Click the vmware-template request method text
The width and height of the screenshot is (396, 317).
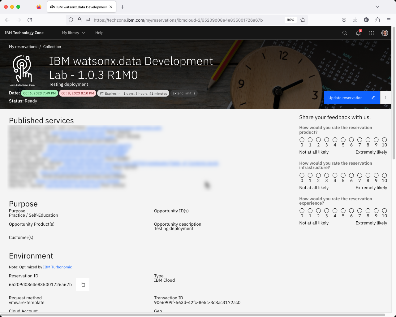(27, 302)
